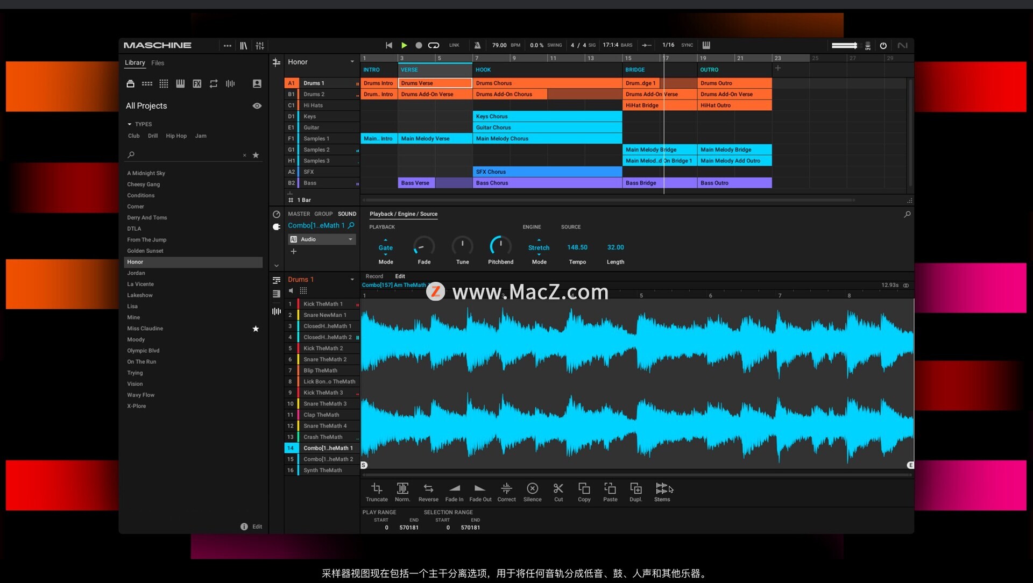This screenshot has width=1033, height=583.
Task: Open the three-dots menu in header
Action: 228,46
